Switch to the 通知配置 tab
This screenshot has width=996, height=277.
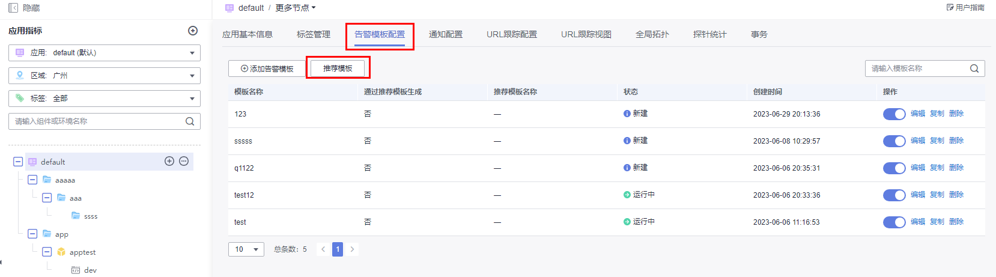click(446, 34)
